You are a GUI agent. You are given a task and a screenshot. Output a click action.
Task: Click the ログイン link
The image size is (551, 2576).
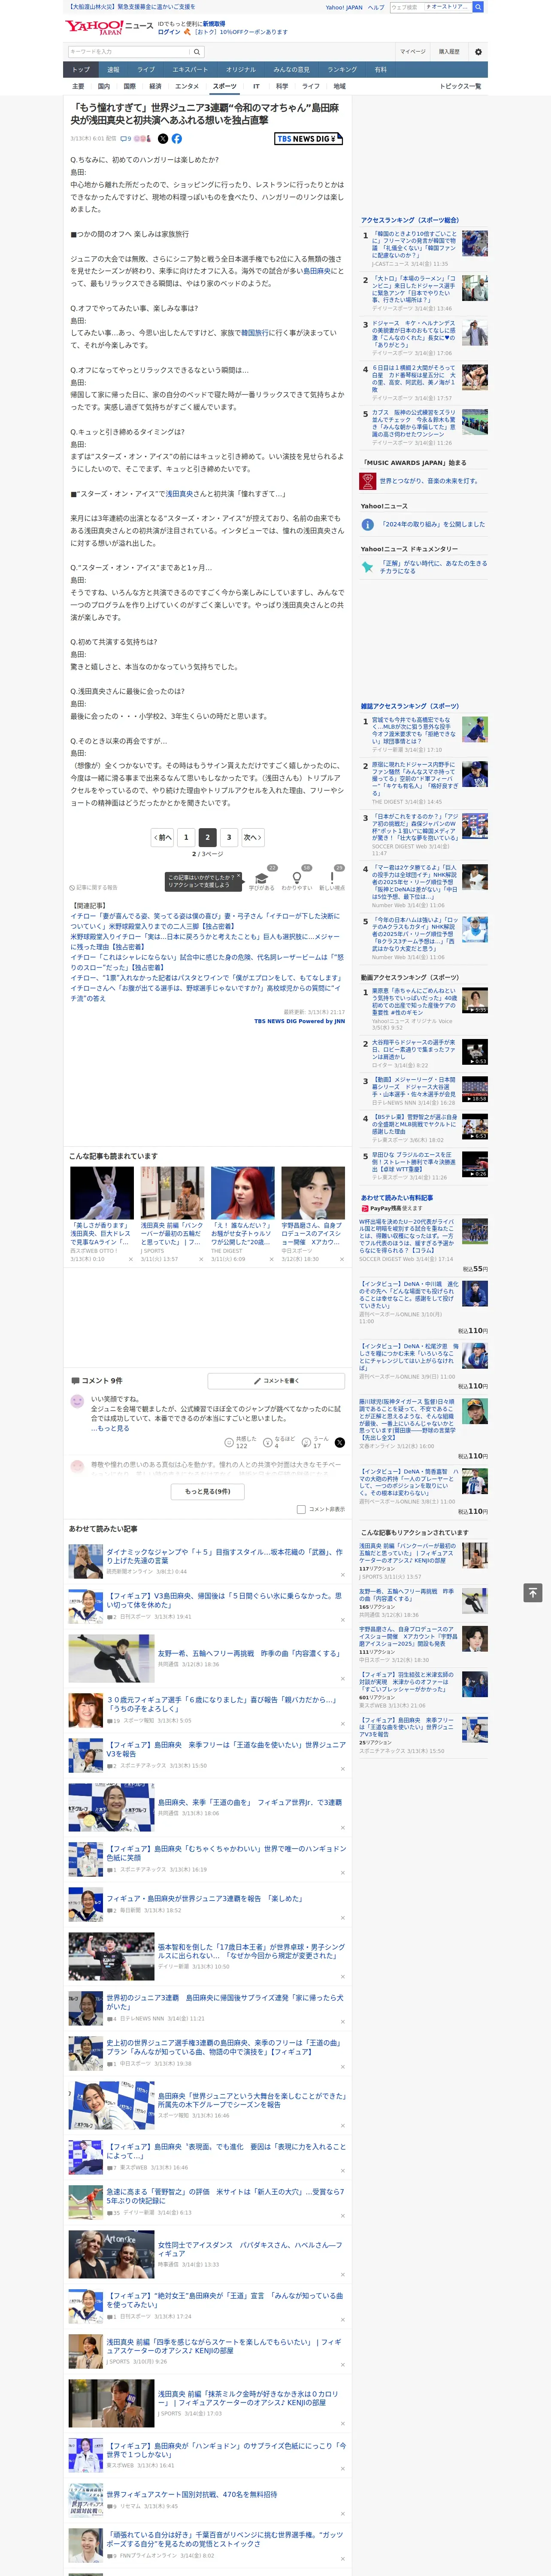[169, 32]
